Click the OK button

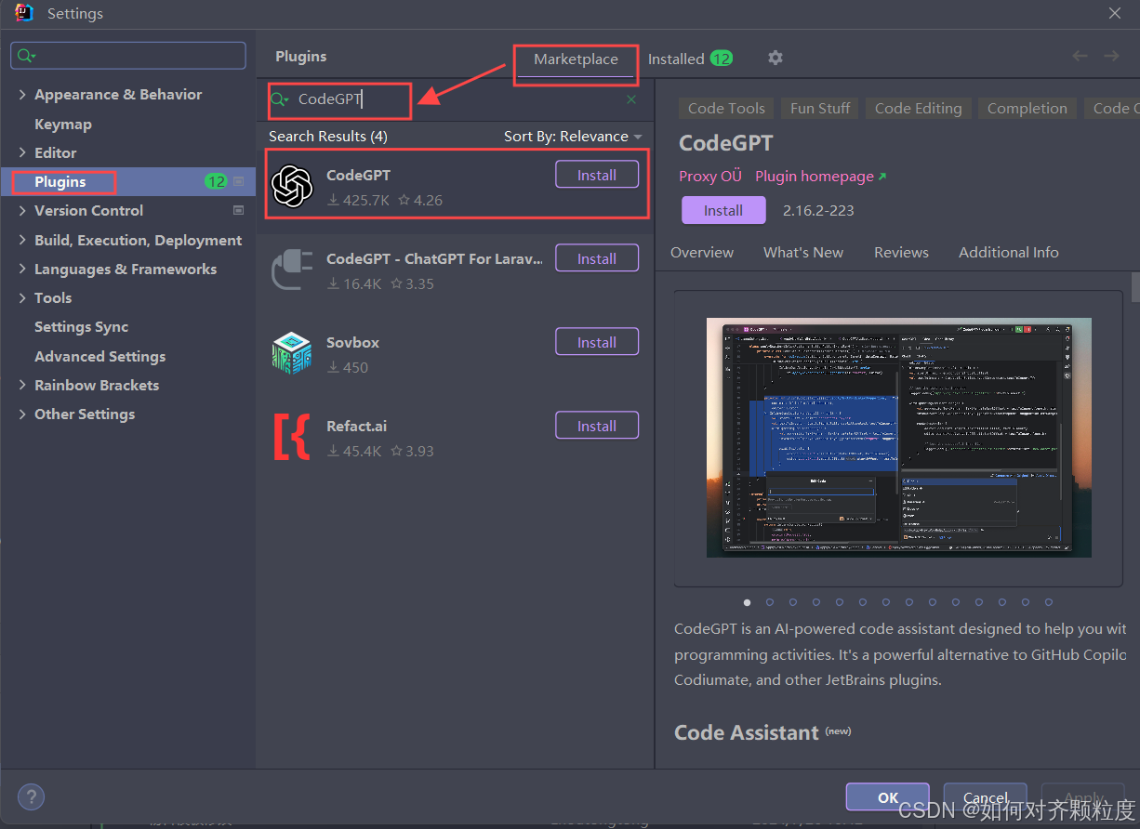pos(888,797)
